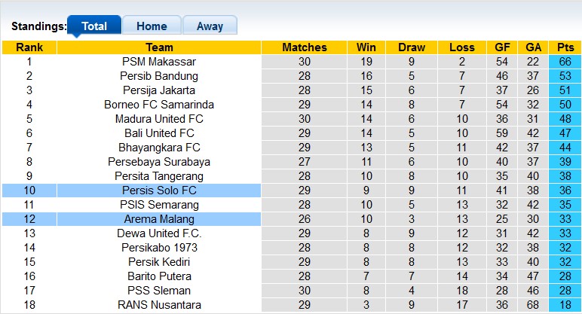Switch to the Total standings tab
Screen dimensions: 582x314
point(94,26)
